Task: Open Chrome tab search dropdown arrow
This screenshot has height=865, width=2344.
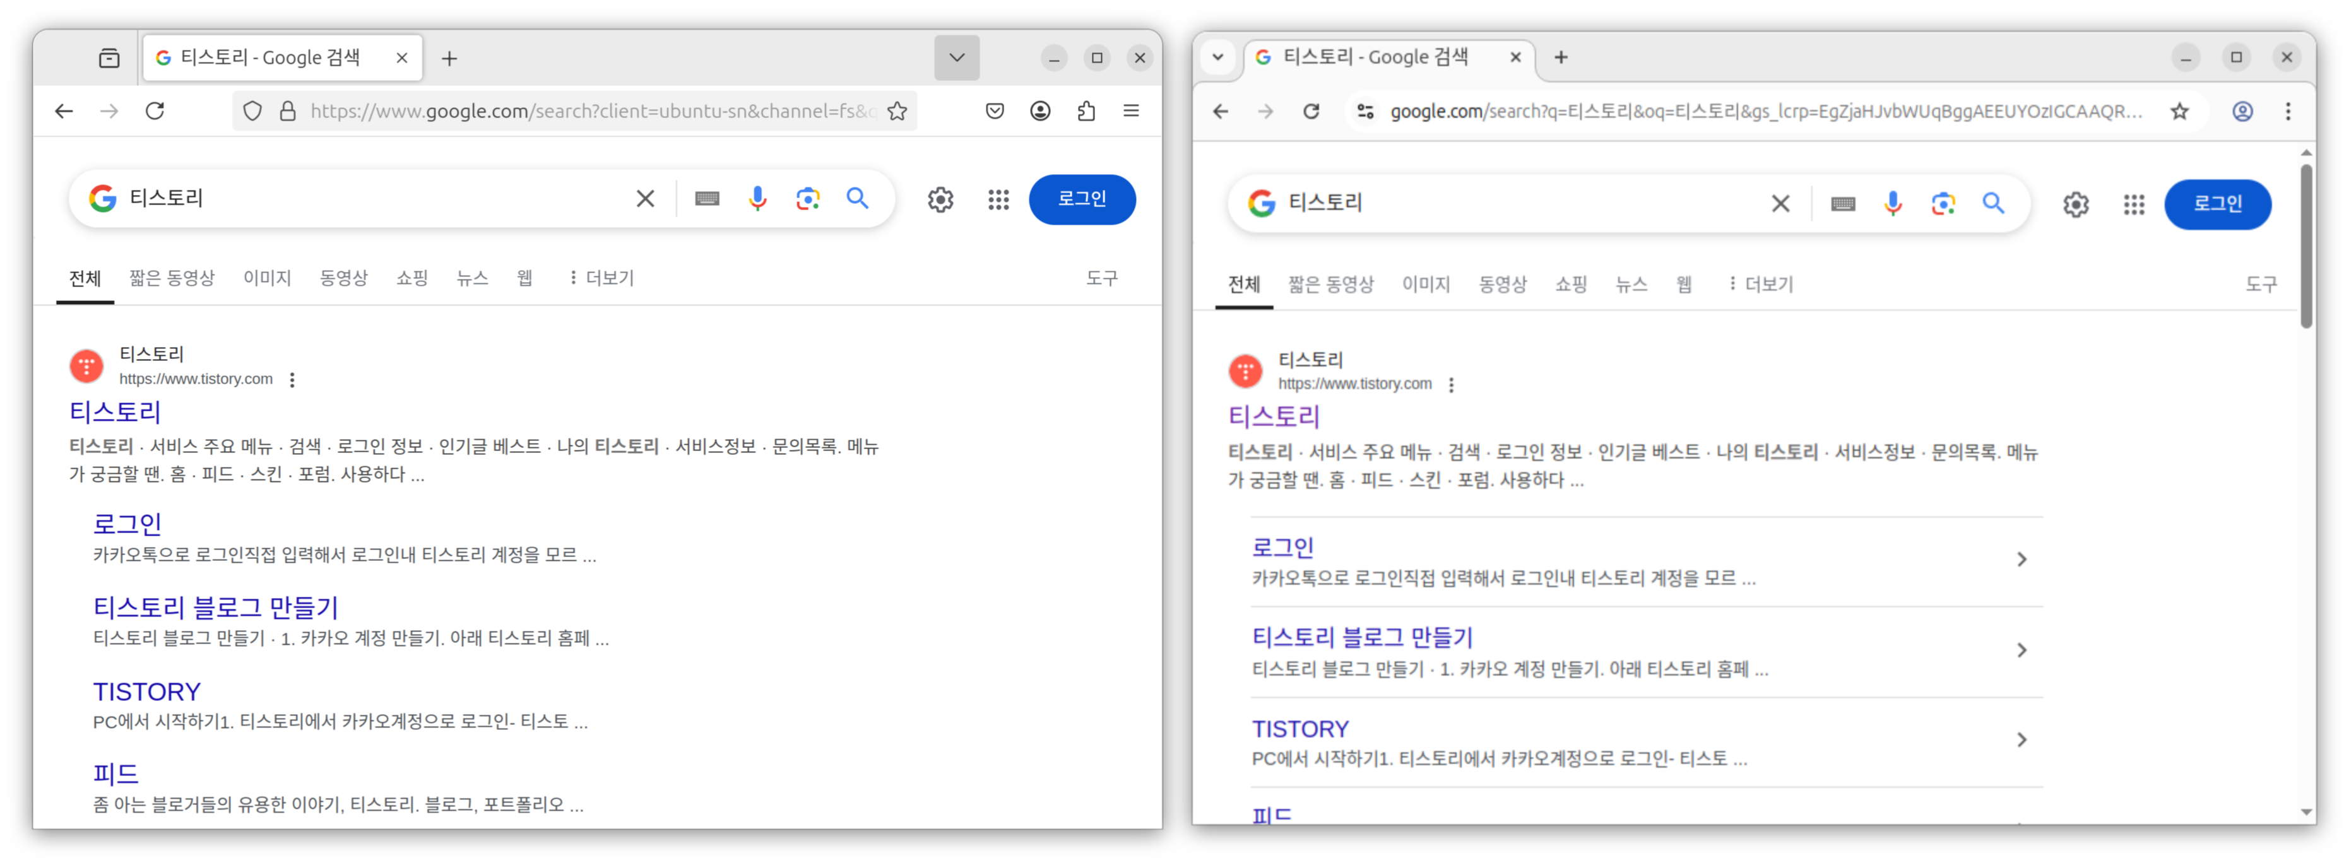Action: 1217,57
